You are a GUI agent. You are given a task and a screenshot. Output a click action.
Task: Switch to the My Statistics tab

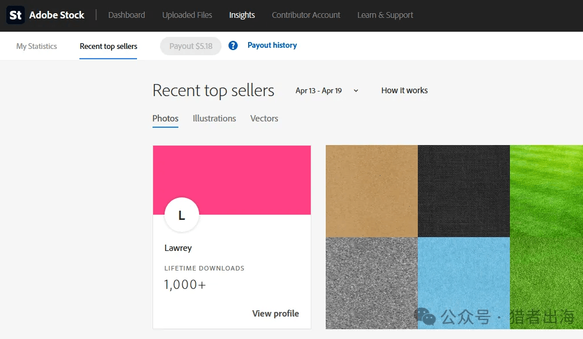pyautogui.click(x=37, y=46)
